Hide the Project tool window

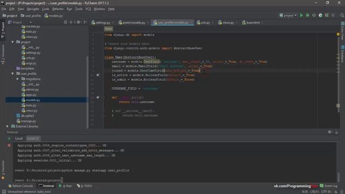(x=85, y=22)
